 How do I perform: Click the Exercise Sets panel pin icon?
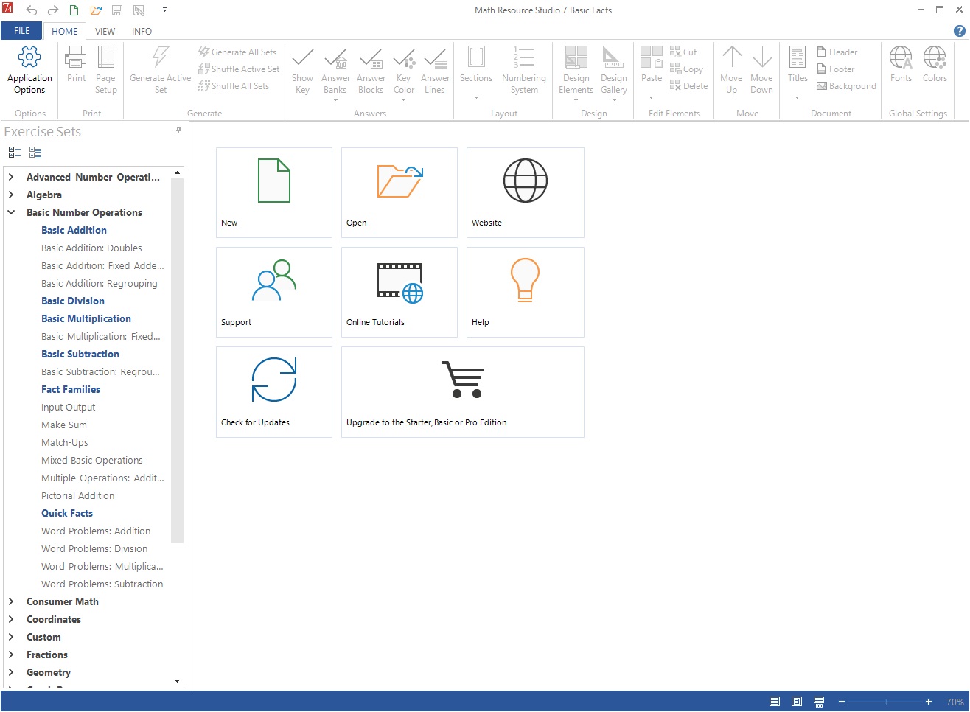178,130
